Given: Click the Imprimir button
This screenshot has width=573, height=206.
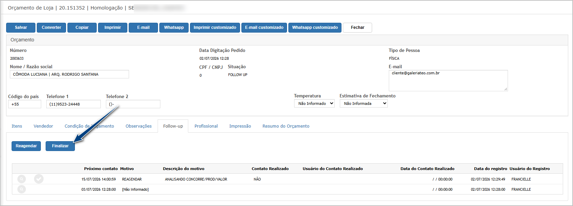Looking at the screenshot, I should coord(113,27).
